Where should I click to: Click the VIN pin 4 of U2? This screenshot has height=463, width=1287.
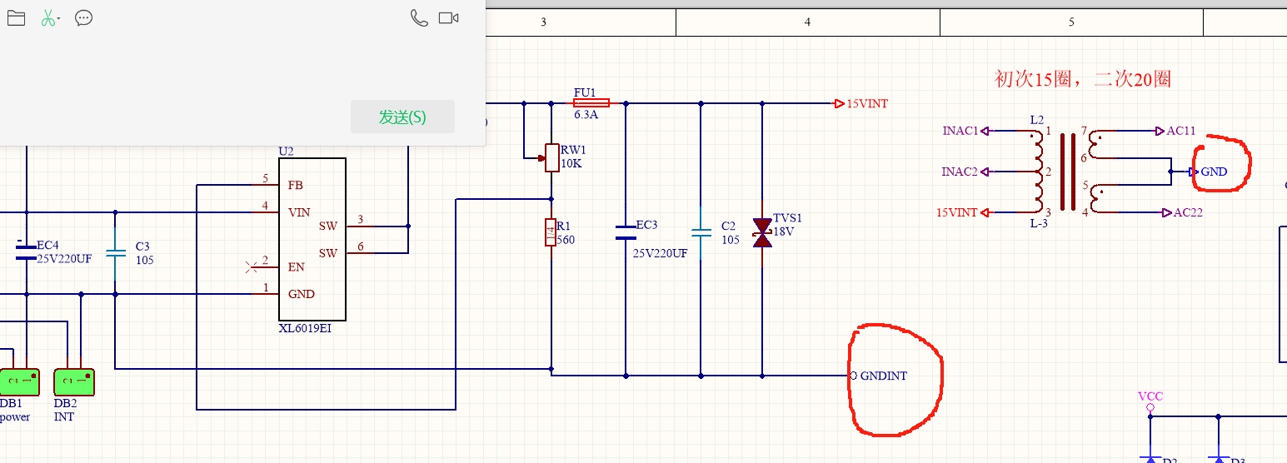(x=265, y=212)
